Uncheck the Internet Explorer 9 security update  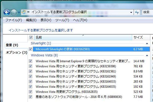(31, 61)
